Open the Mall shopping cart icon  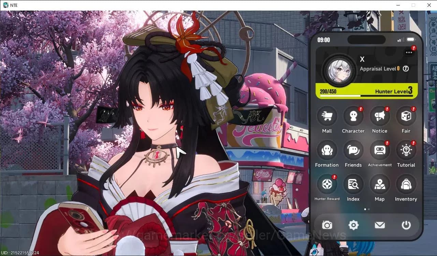click(327, 116)
